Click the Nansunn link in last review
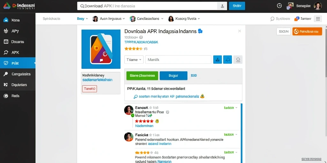This screenshot has width=327, height=163. [164, 161]
